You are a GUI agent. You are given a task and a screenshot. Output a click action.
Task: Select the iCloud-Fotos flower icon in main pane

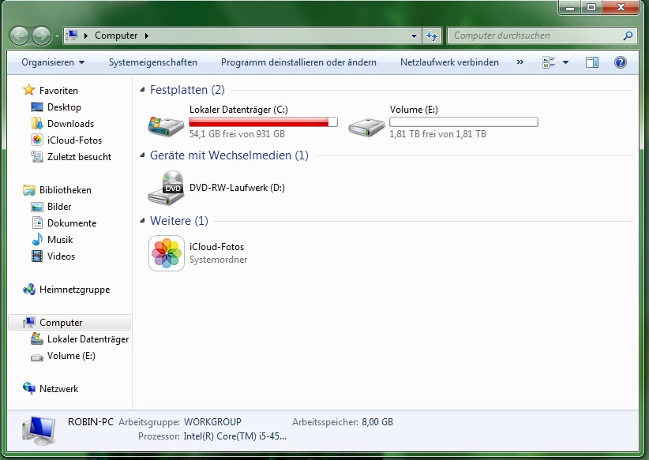click(167, 253)
